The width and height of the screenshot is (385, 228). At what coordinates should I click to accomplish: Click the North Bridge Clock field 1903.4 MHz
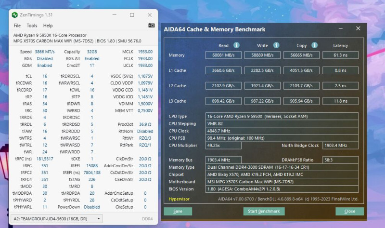pyautogui.click(x=341, y=146)
